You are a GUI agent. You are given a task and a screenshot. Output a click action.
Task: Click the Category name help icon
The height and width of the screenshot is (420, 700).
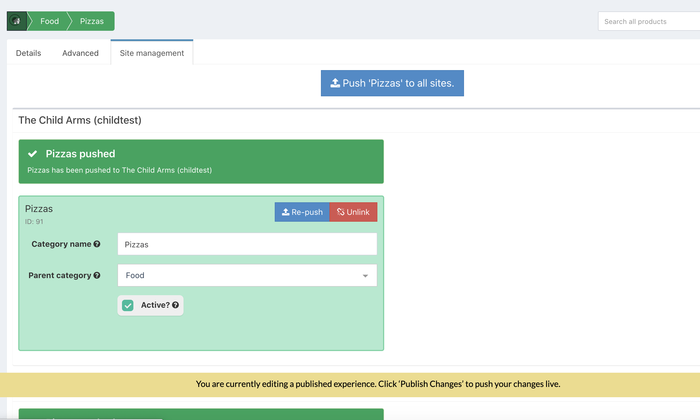click(97, 244)
